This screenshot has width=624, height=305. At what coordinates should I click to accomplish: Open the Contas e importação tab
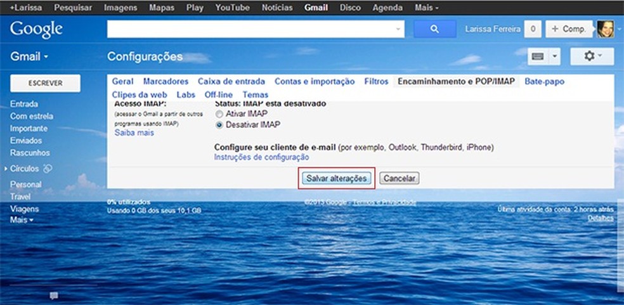(315, 82)
